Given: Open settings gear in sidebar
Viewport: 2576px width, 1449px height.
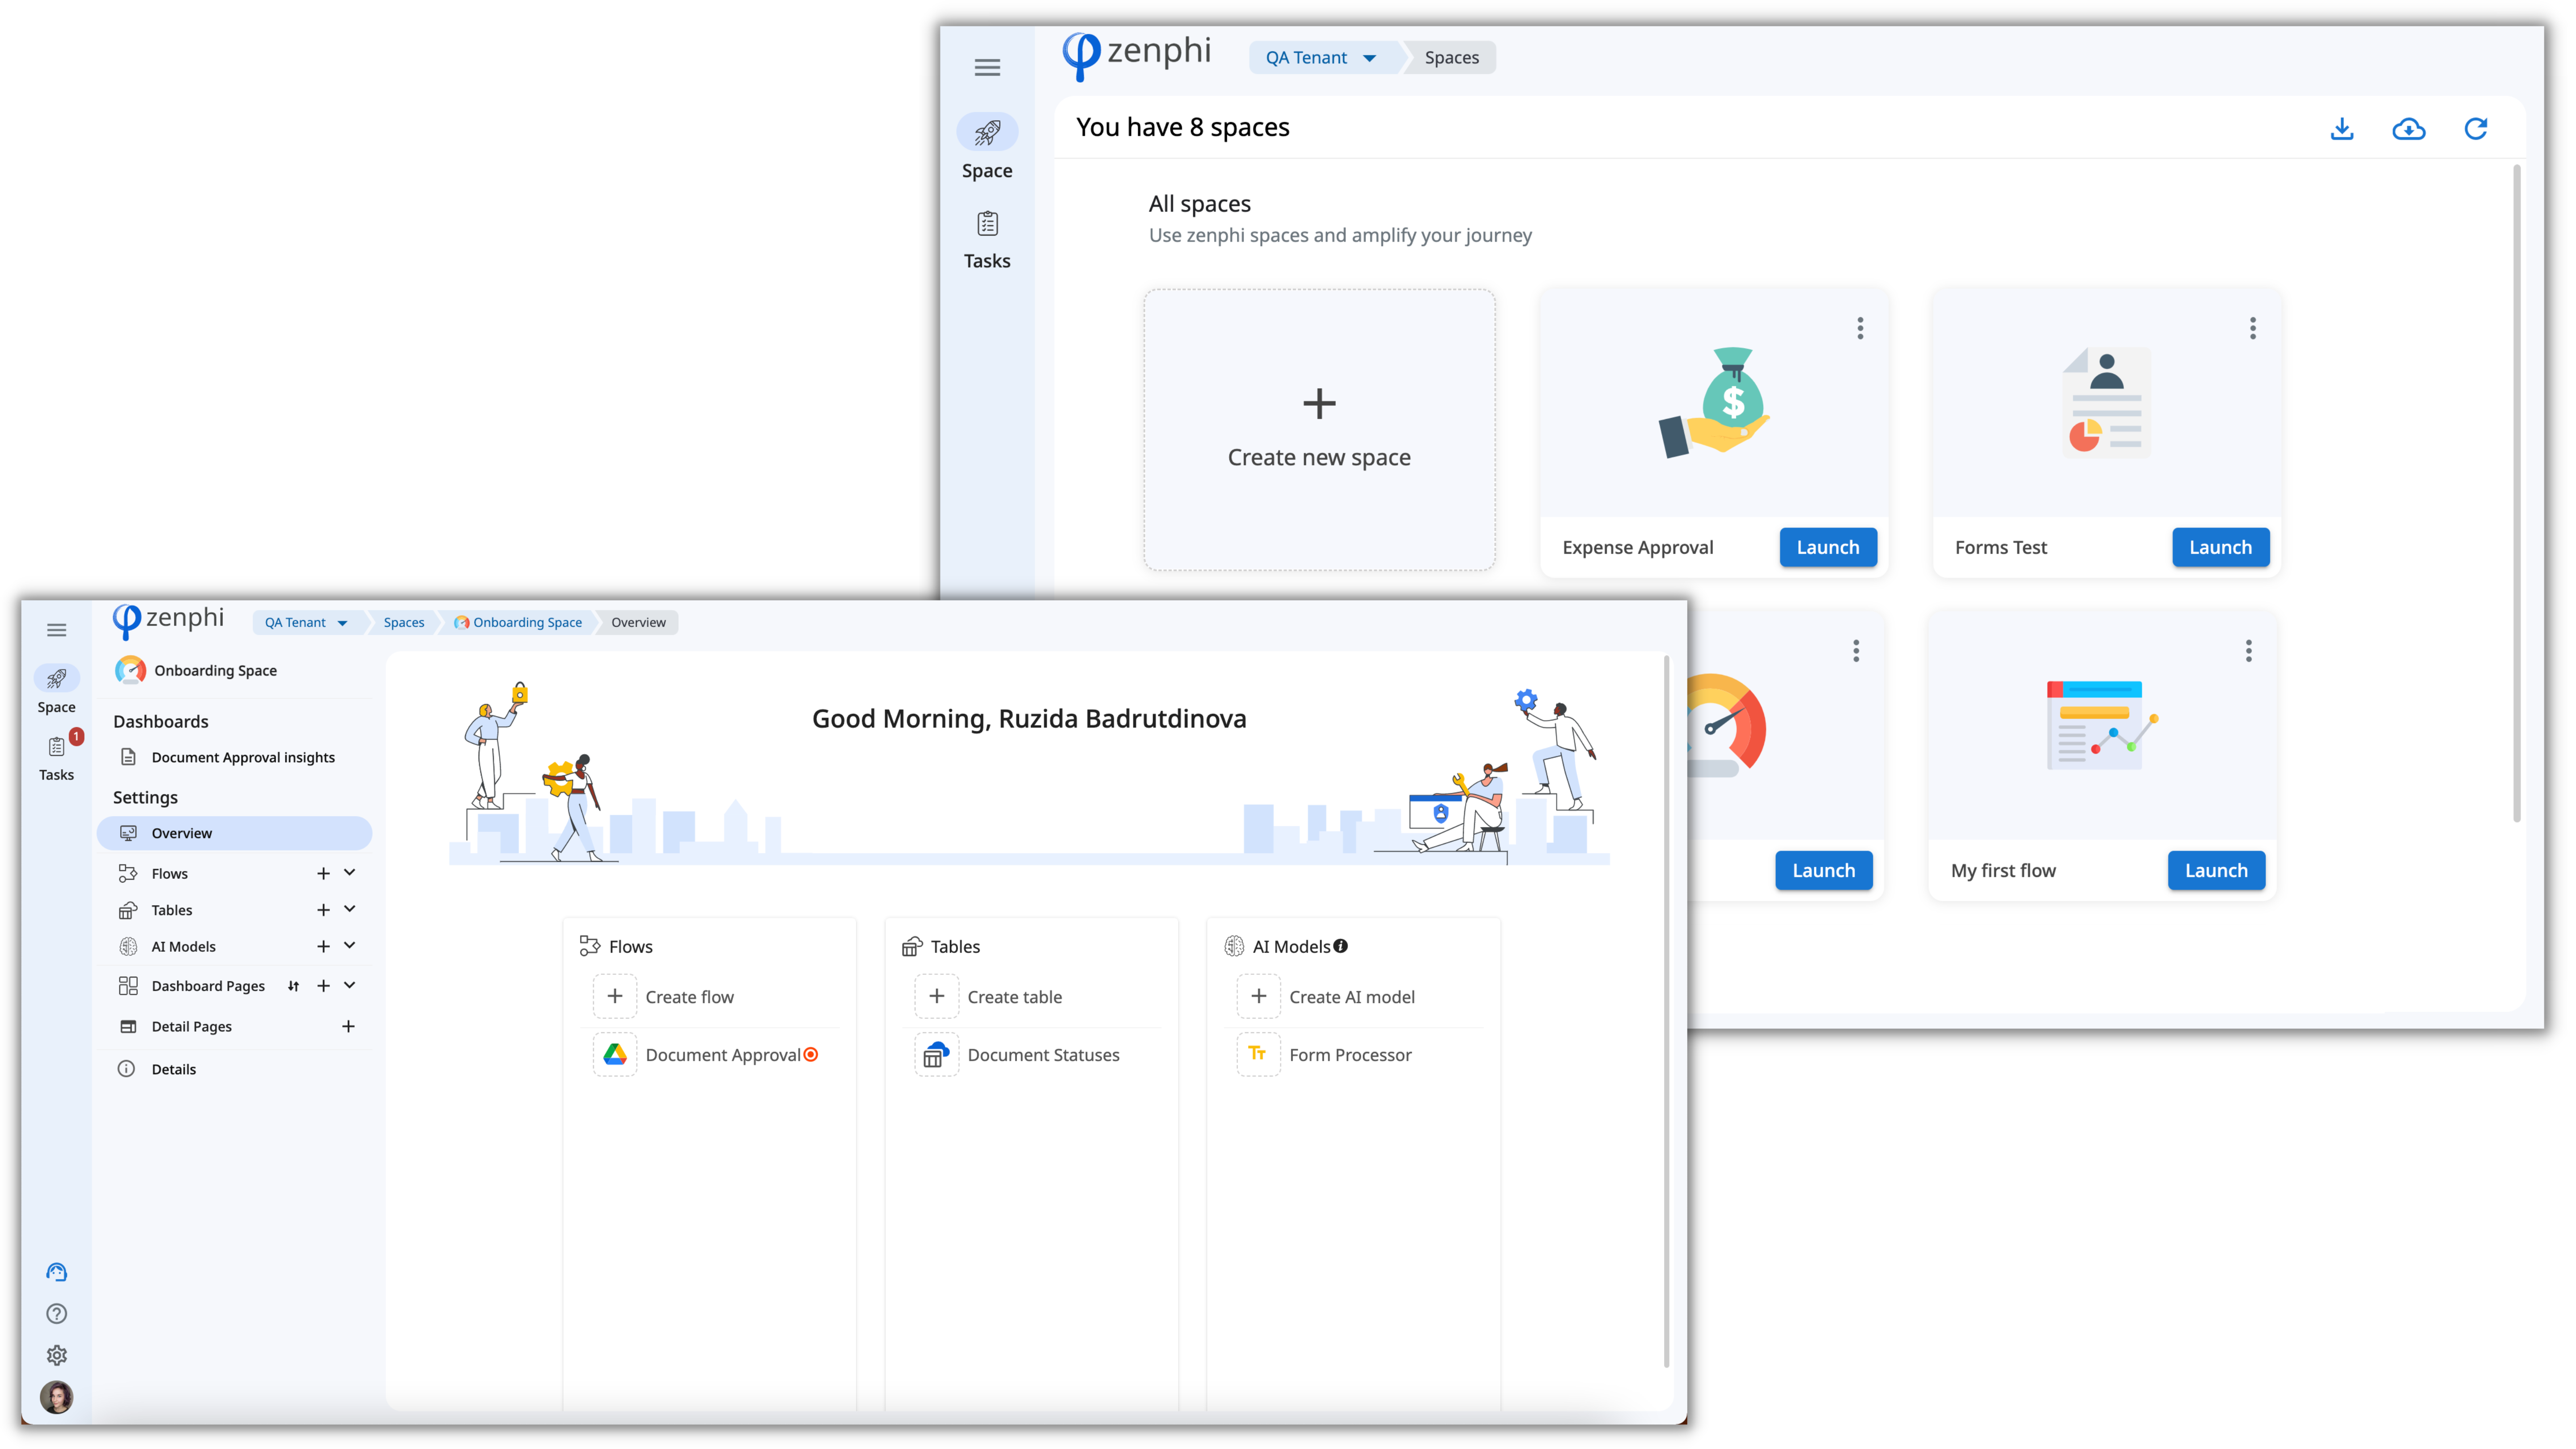Looking at the screenshot, I should 57,1355.
